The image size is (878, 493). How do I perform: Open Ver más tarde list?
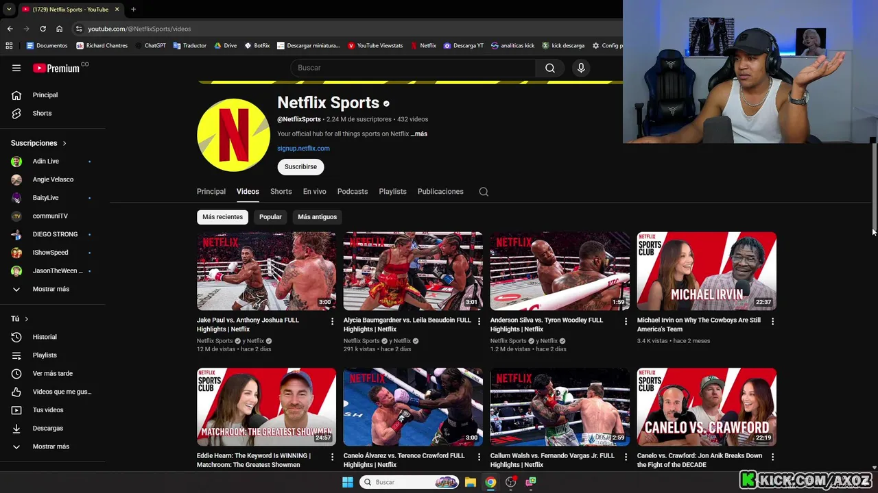53,373
